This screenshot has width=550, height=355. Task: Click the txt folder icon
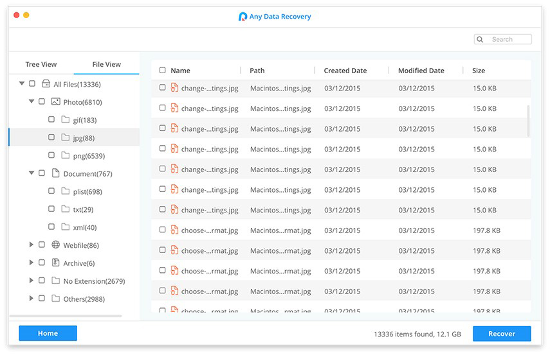(x=65, y=209)
